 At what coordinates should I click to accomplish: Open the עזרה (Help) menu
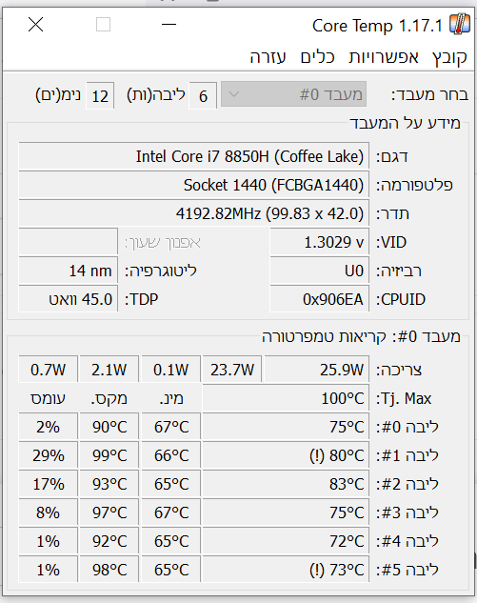(268, 57)
